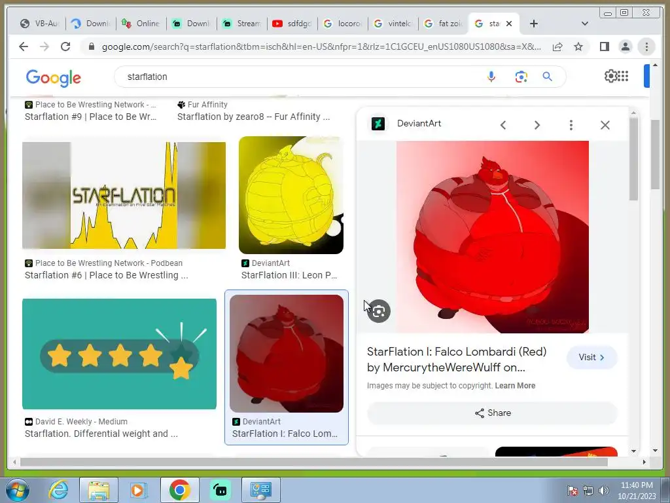Select the five-star rating thumbnail
The width and height of the screenshot is (670, 503).
coord(119,354)
